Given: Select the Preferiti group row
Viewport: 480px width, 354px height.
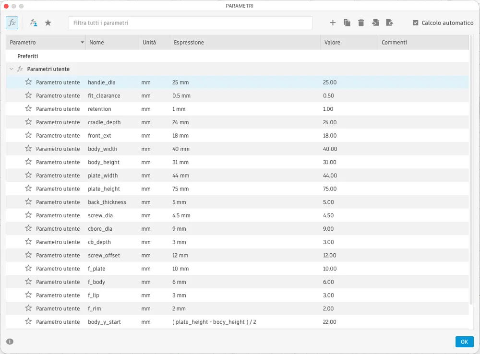Looking at the screenshot, I should pyautogui.click(x=237, y=56).
